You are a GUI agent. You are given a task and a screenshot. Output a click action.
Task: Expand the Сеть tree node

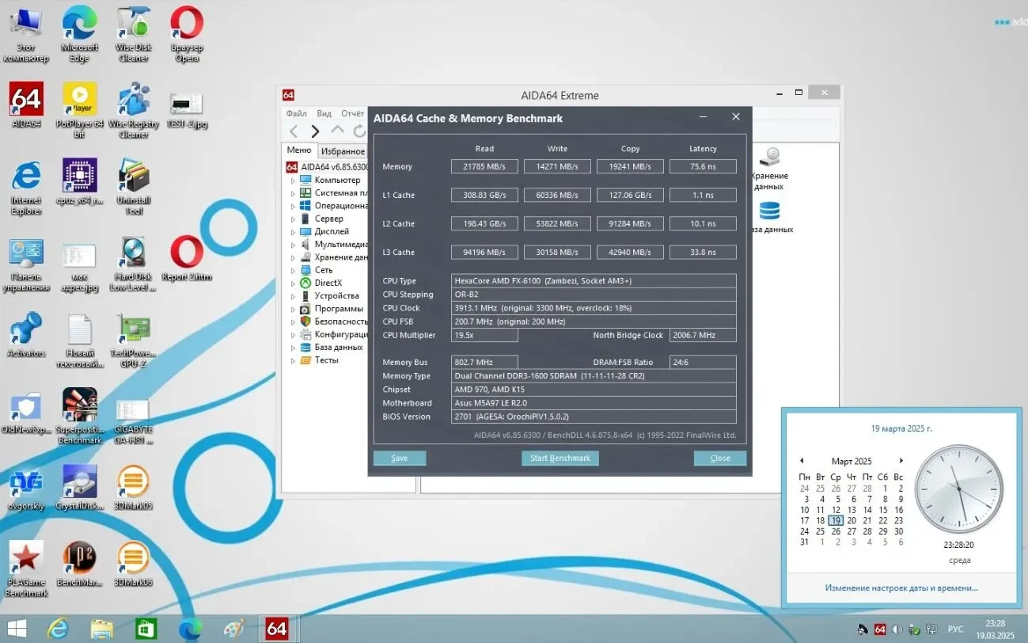point(293,270)
